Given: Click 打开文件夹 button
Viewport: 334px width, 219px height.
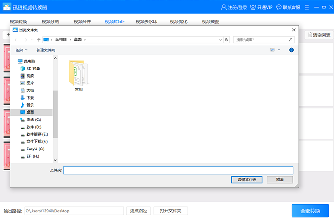Looking at the screenshot, I should tap(171, 211).
